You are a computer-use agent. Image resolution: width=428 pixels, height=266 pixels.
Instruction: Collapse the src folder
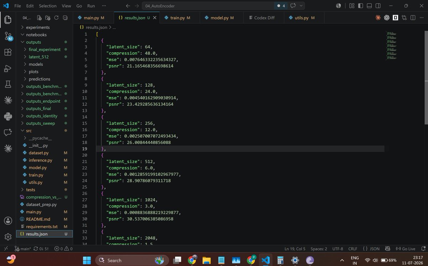pyautogui.click(x=44, y=131)
